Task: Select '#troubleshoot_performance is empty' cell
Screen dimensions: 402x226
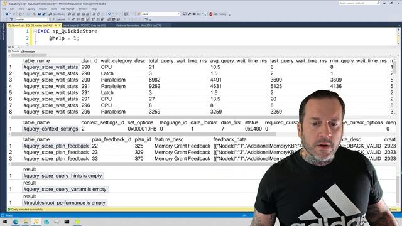Action: [64, 203]
